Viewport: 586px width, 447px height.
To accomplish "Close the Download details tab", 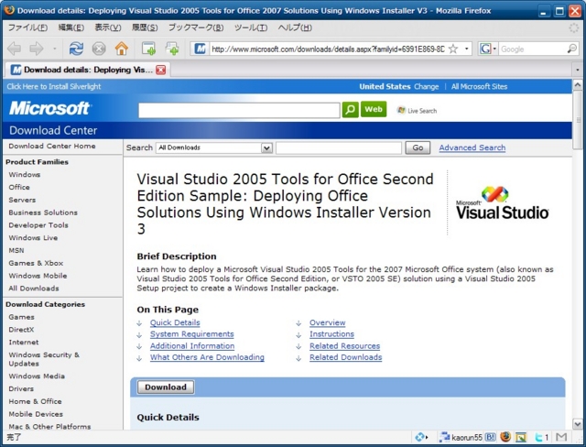I will click(161, 70).
